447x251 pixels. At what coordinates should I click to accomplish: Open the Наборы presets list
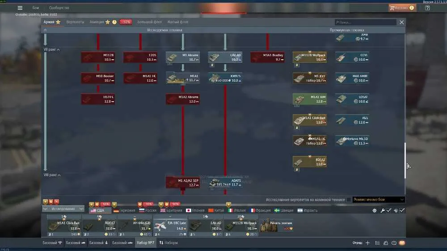169,243
